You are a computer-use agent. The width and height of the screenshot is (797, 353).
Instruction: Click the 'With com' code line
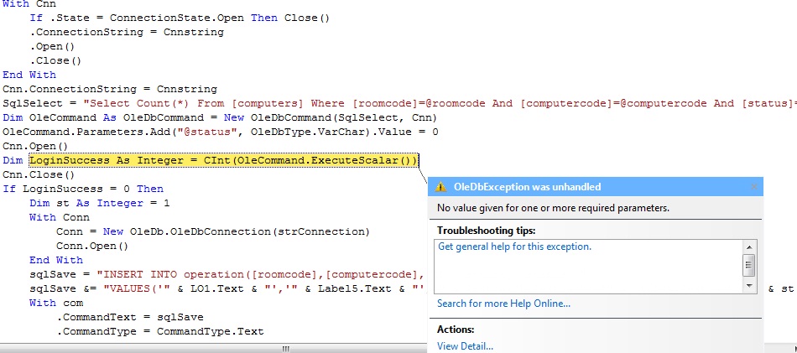click(56, 303)
